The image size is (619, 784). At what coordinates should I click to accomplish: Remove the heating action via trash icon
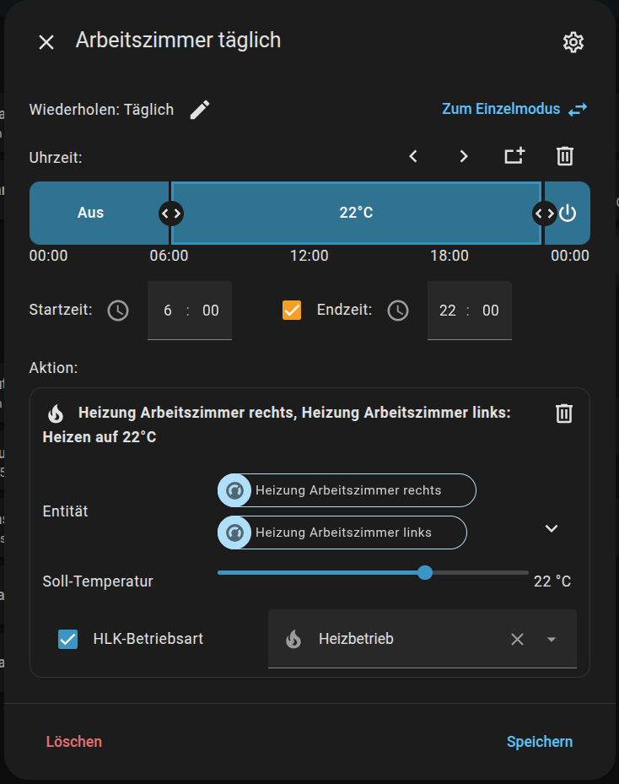(564, 413)
